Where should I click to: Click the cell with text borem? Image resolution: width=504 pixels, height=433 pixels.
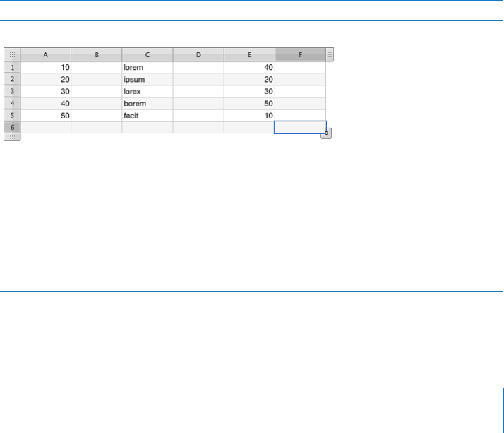coord(148,104)
